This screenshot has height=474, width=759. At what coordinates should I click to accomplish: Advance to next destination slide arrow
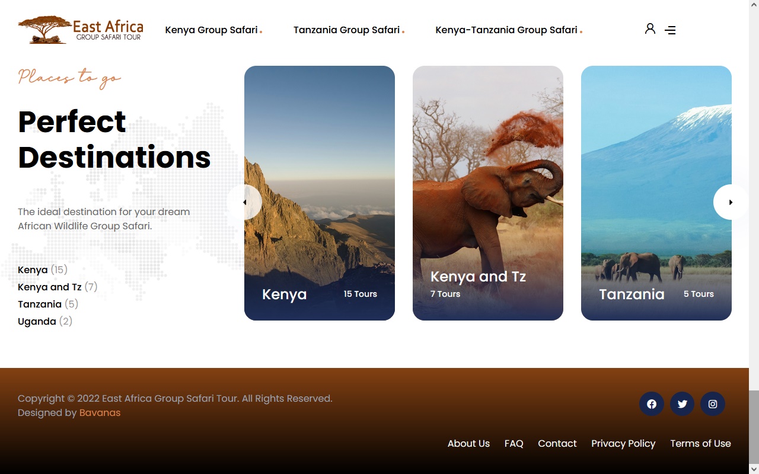coord(731,202)
